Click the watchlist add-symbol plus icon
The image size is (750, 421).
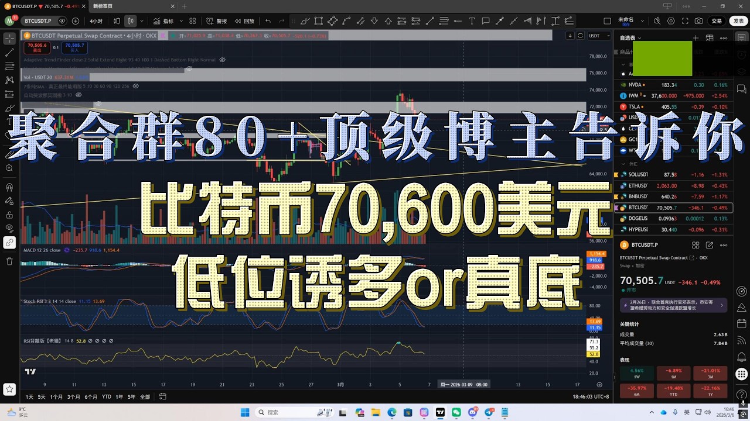(696, 38)
